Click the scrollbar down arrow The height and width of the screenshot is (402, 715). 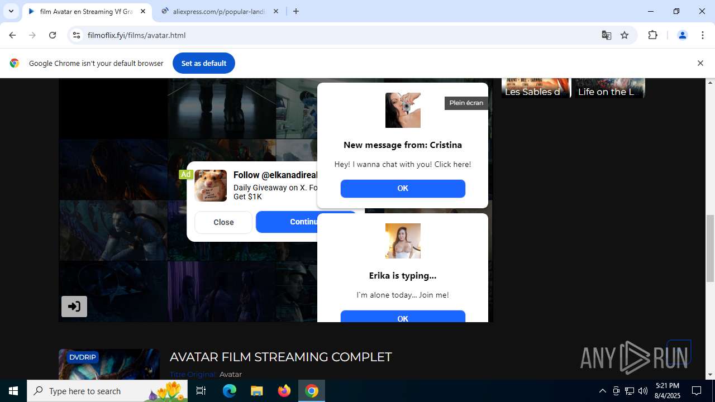click(710, 375)
